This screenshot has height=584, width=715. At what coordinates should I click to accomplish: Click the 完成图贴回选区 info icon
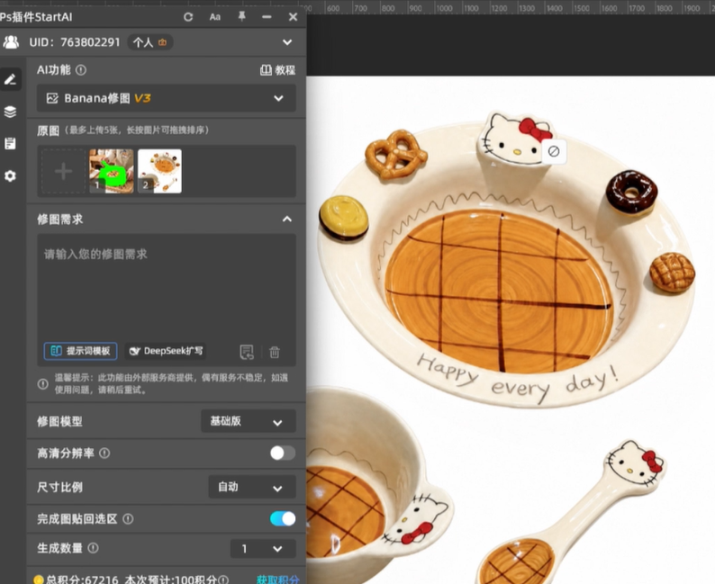tap(128, 519)
